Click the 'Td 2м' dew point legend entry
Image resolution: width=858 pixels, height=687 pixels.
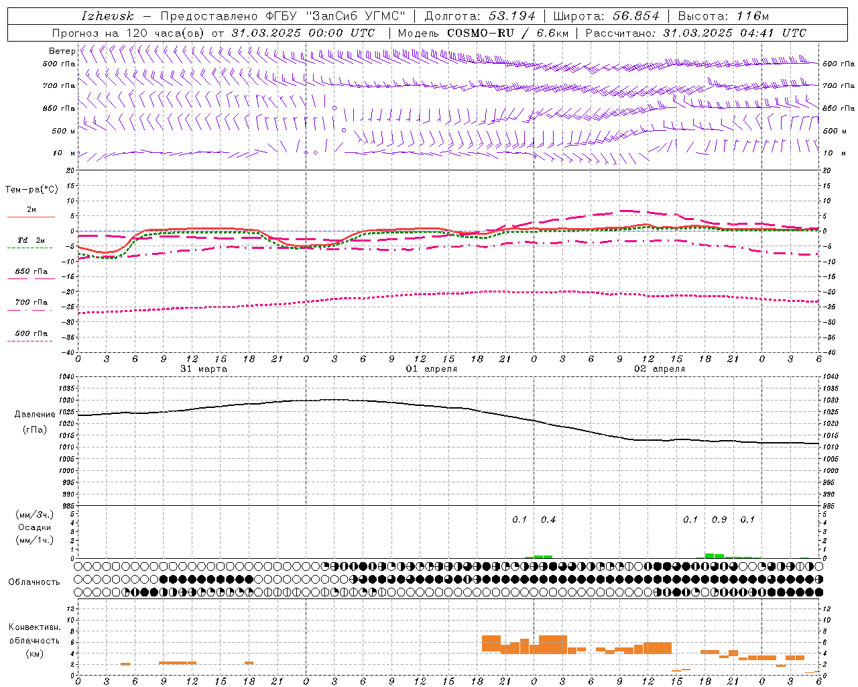(x=32, y=240)
